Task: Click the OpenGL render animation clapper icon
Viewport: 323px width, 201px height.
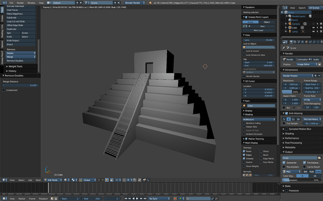Action: coord(148,180)
